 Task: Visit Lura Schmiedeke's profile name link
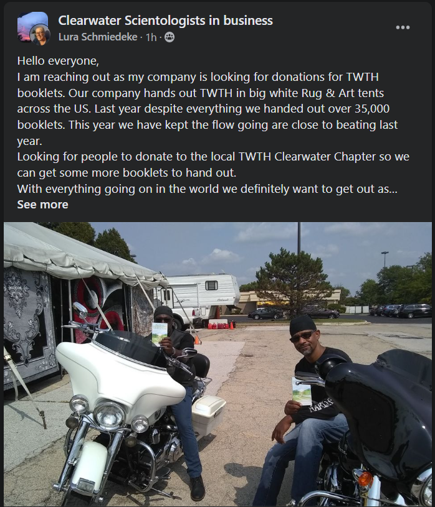(x=98, y=37)
